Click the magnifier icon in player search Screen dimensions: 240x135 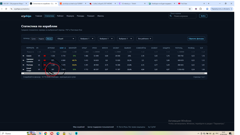[x=171, y=16]
